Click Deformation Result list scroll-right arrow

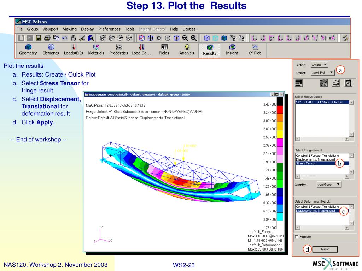[x=347, y=228]
